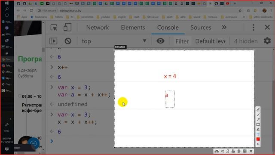Viewport: 275px width, 155px height.
Task: Search similar images on Google
Action: (228, 151)
